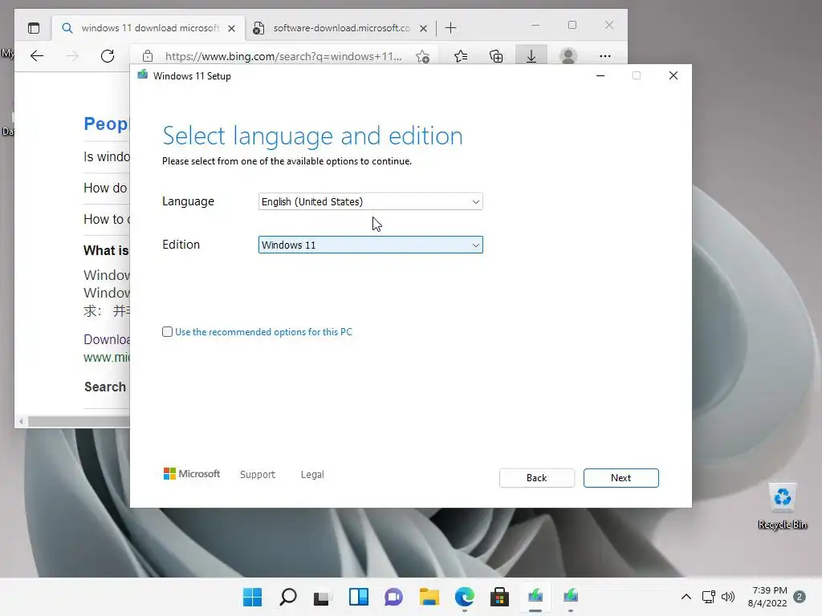Viewport: 822px width, 616px height.
Task: Open the Edition dropdown showing Windows 11
Action: coord(370,245)
